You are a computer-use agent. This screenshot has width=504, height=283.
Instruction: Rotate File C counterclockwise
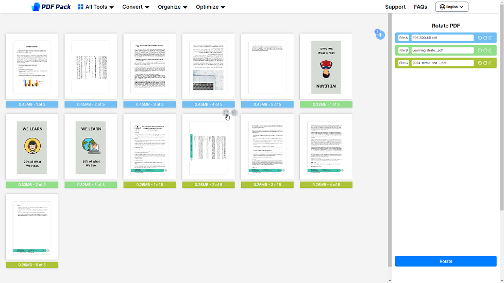480,63
